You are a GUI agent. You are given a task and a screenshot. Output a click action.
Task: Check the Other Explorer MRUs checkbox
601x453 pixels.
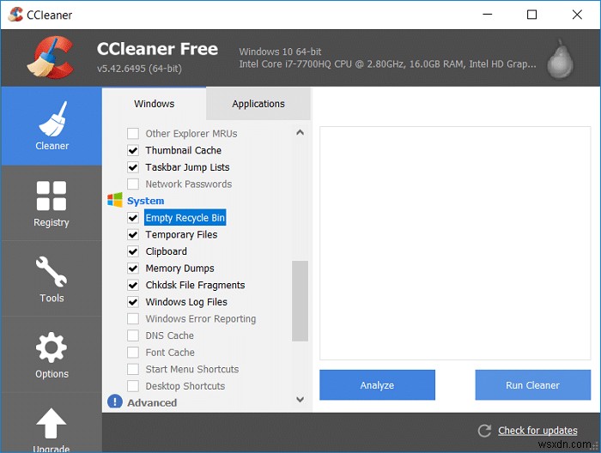tap(133, 133)
